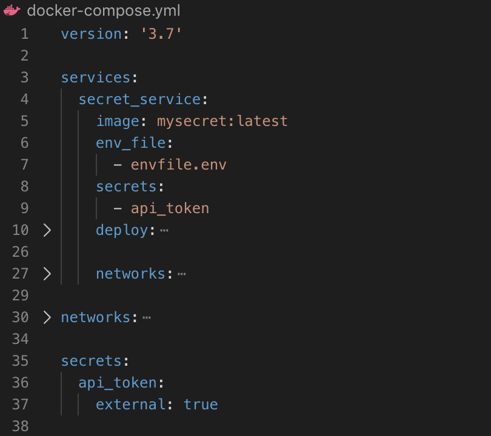Click the Docker whale file icon
This screenshot has width=491, height=436.
pyautogui.click(x=12, y=12)
